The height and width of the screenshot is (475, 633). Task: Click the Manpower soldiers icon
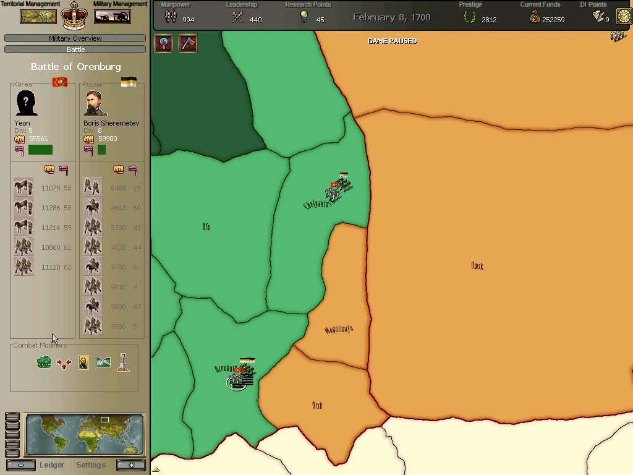click(171, 17)
